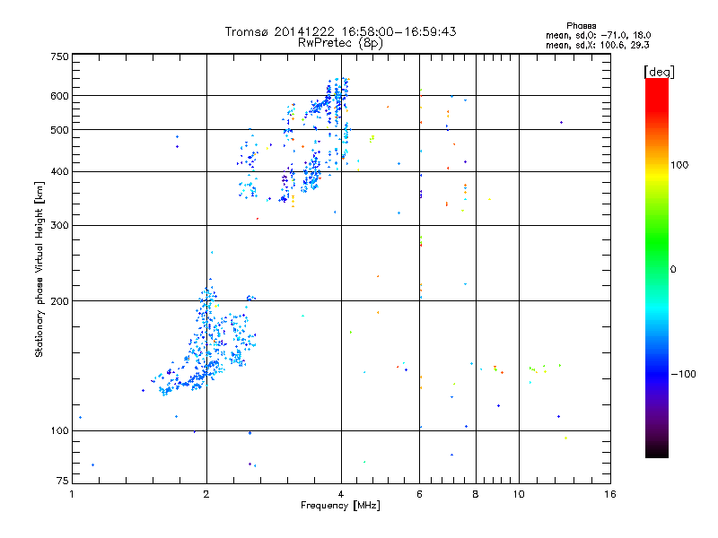Click the black bottom of the colorbar
The height and width of the screenshot is (538, 718).
pos(657,451)
